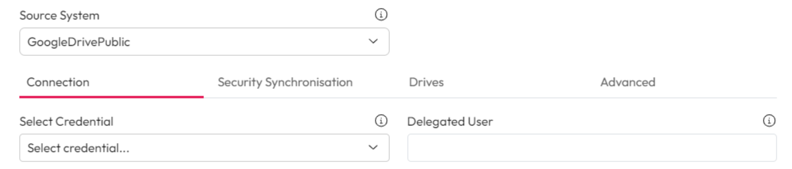Expand the Select credential combo box
Screen dimensions: 792x169
tap(204, 147)
